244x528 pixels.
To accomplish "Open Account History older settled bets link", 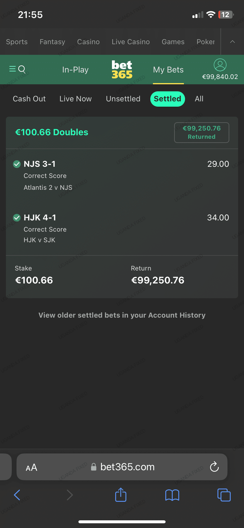I will (122, 315).
